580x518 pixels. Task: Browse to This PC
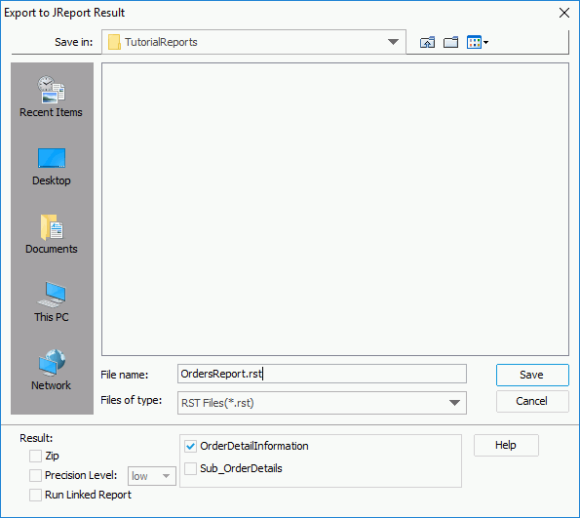[x=52, y=302]
